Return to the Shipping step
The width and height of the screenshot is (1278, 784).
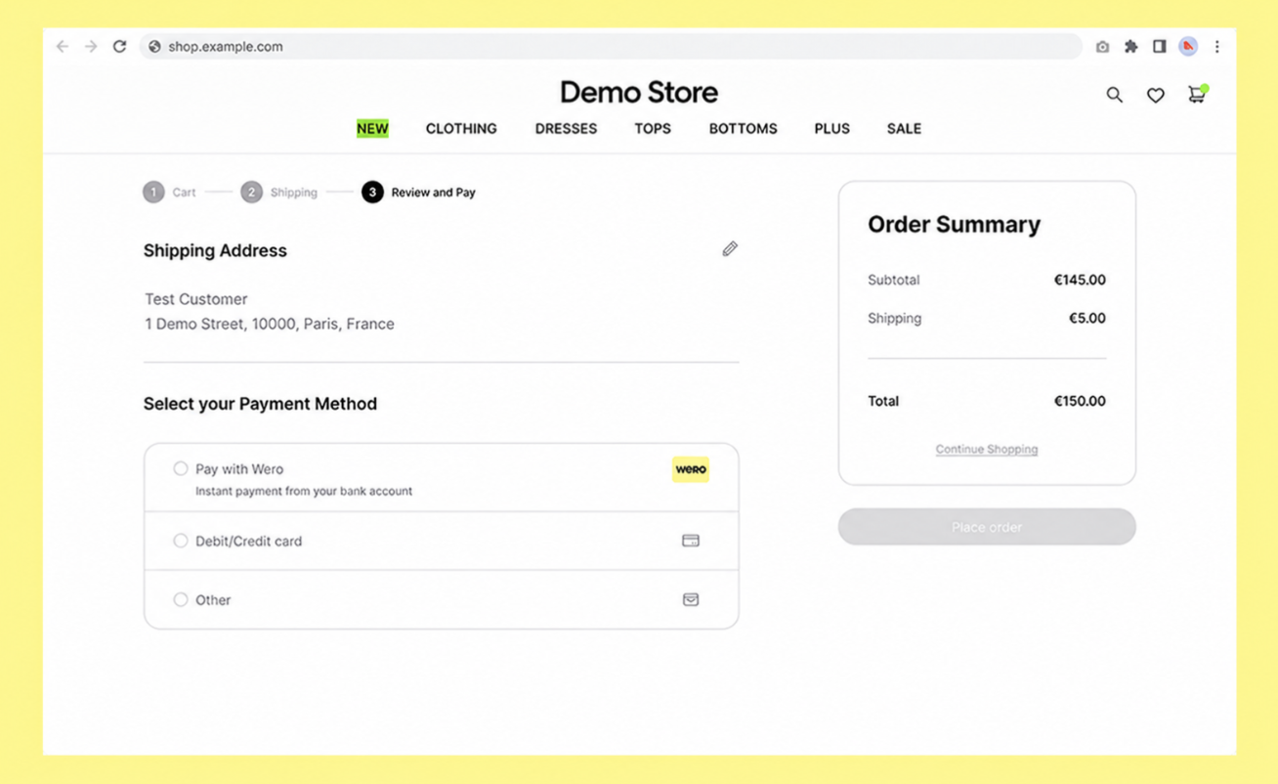pyautogui.click(x=279, y=193)
